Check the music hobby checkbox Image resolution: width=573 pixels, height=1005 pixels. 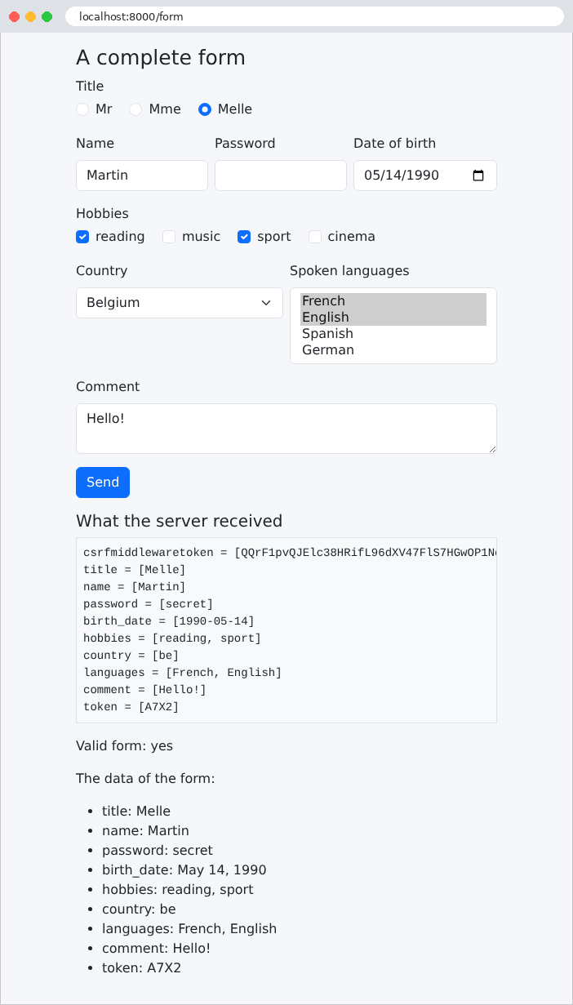tap(169, 237)
